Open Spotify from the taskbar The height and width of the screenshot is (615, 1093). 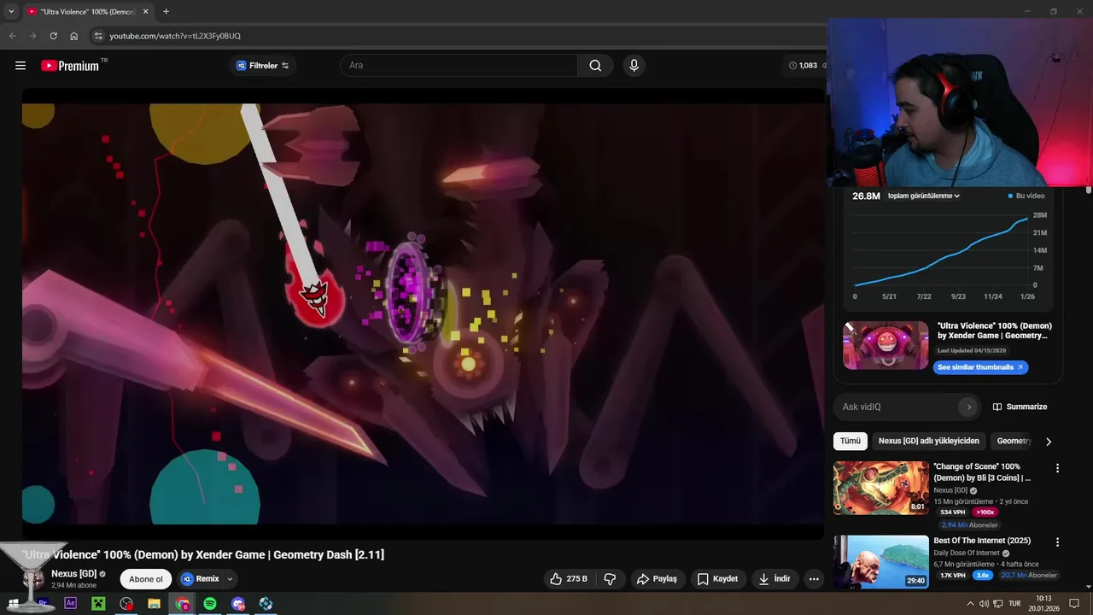(x=210, y=604)
